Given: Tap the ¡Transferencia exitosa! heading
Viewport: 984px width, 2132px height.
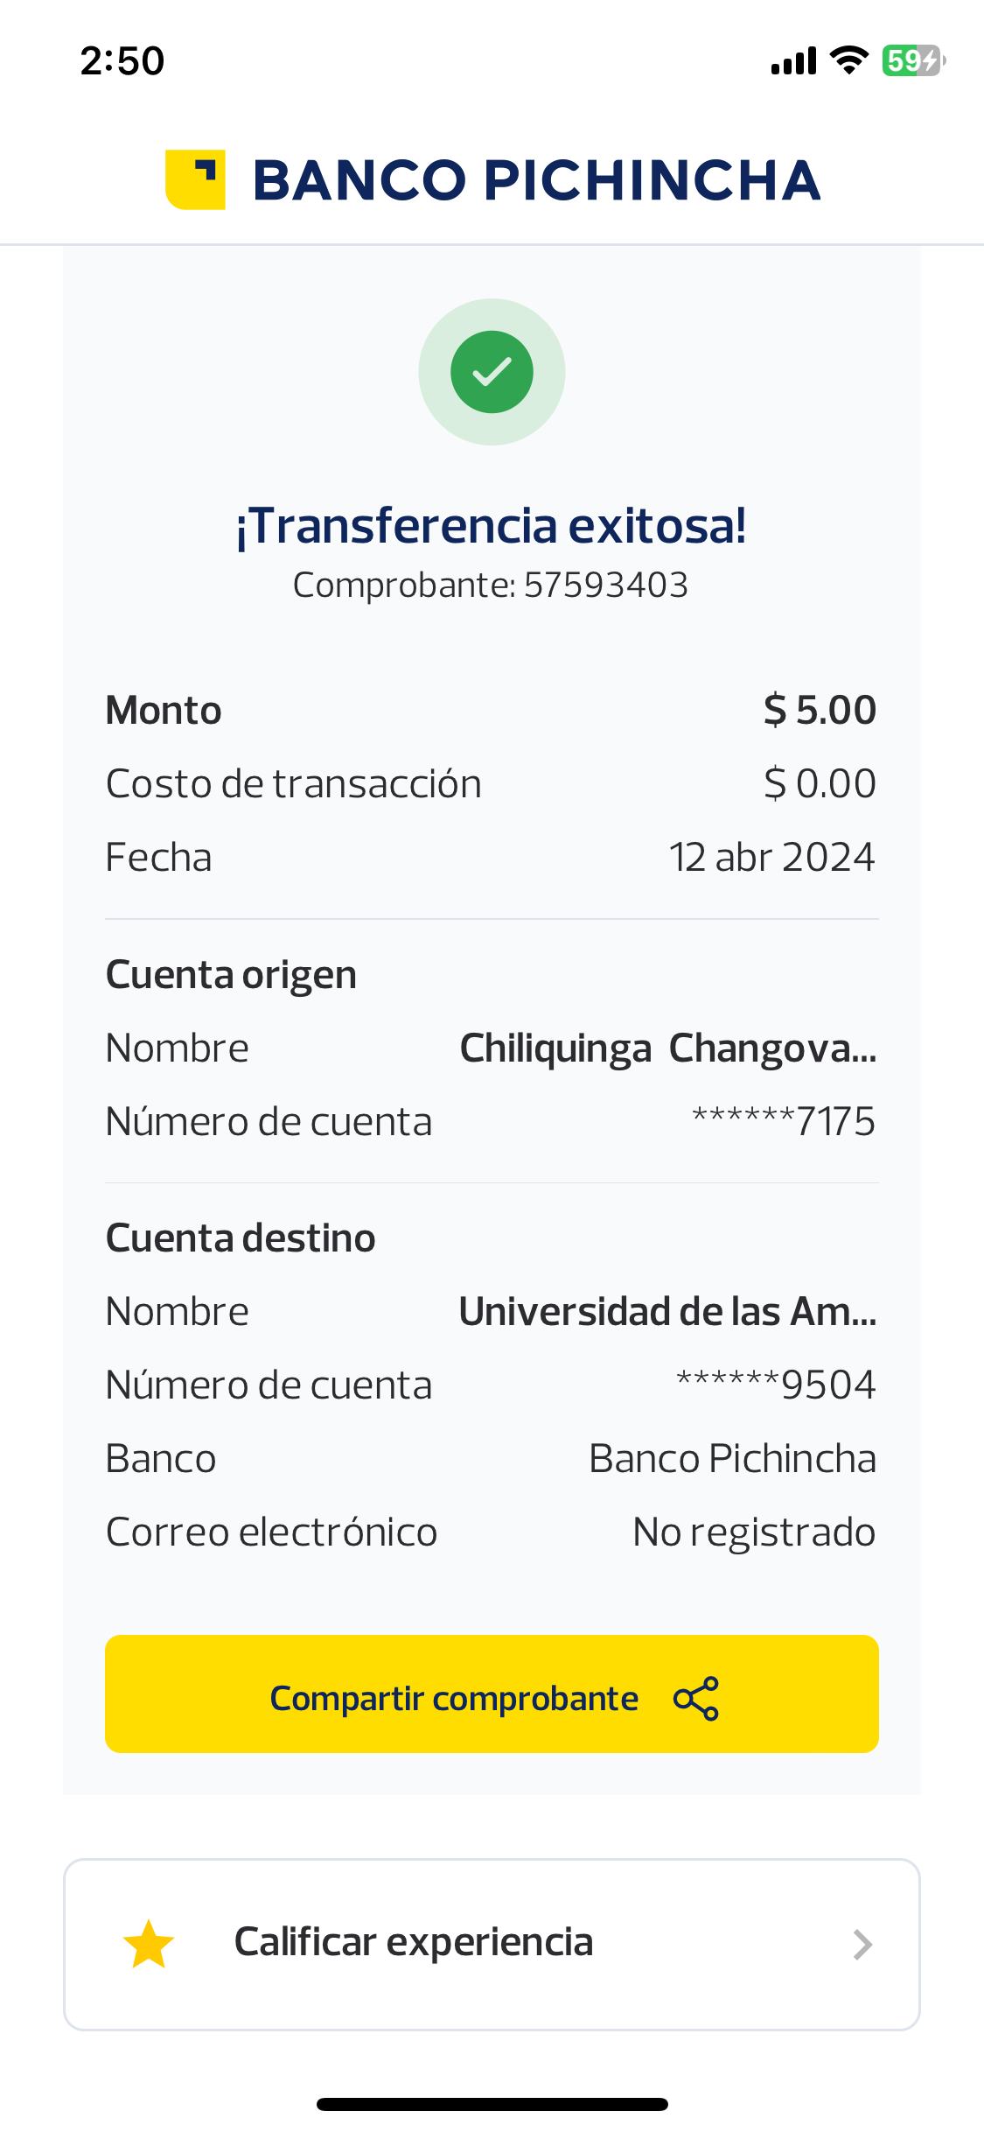Looking at the screenshot, I should (492, 526).
